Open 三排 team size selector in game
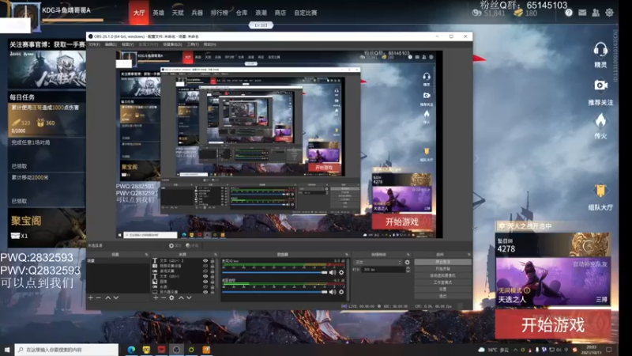 click(x=601, y=300)
